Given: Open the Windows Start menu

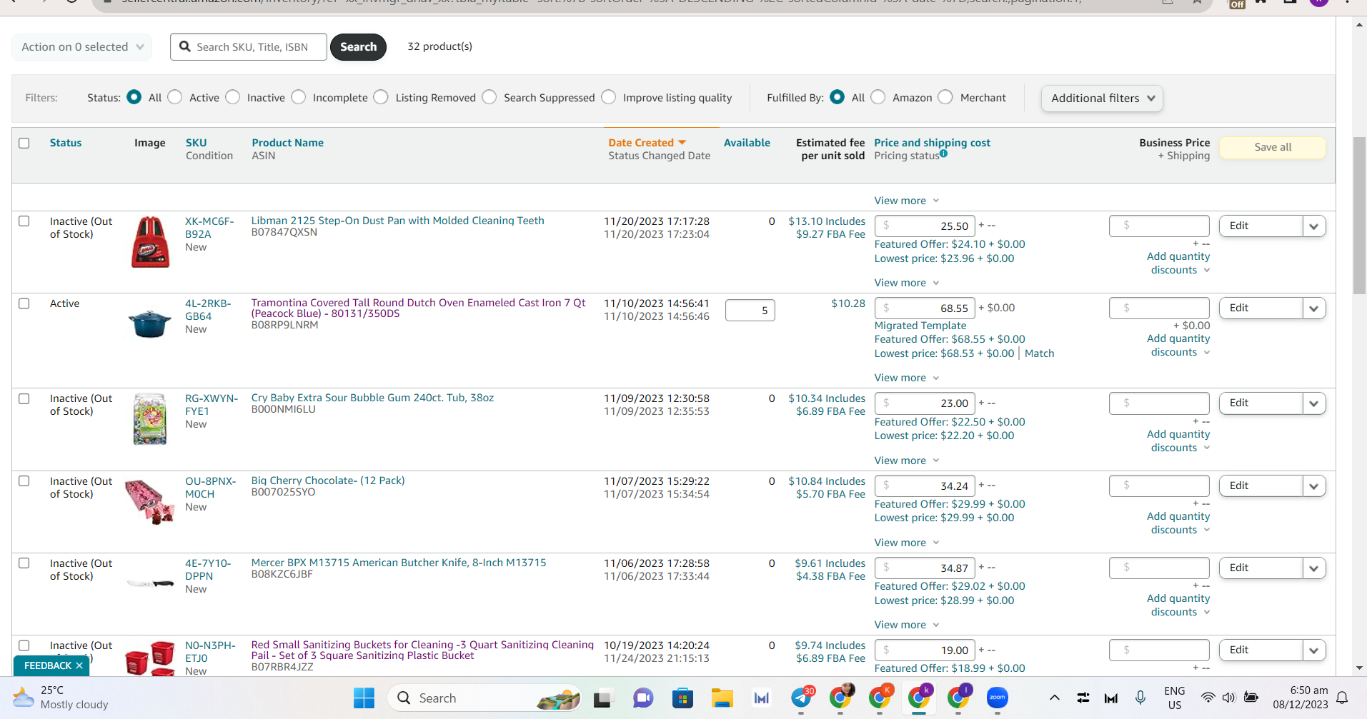Looking at the screenshot, I should click(364, 698).
